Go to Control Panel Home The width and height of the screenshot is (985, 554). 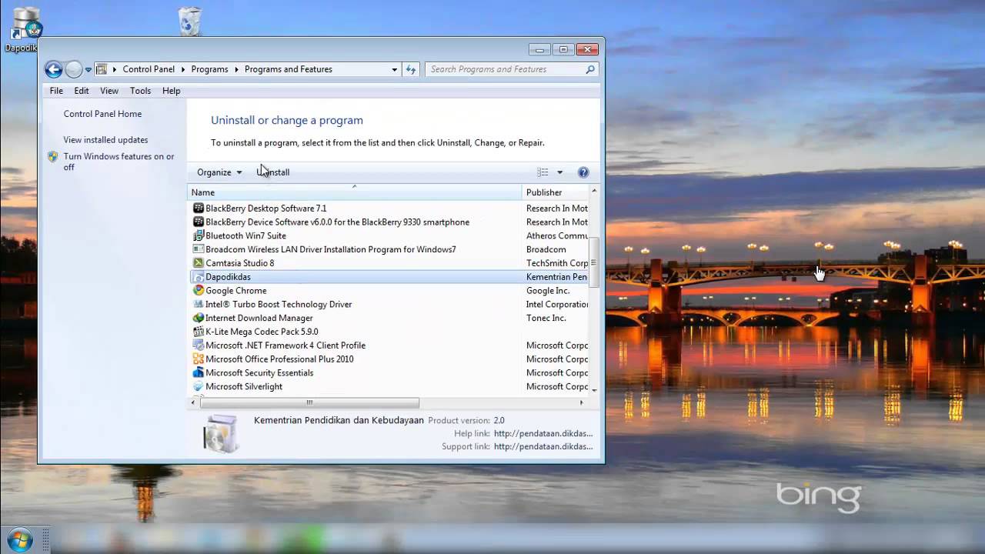[102, 114]
